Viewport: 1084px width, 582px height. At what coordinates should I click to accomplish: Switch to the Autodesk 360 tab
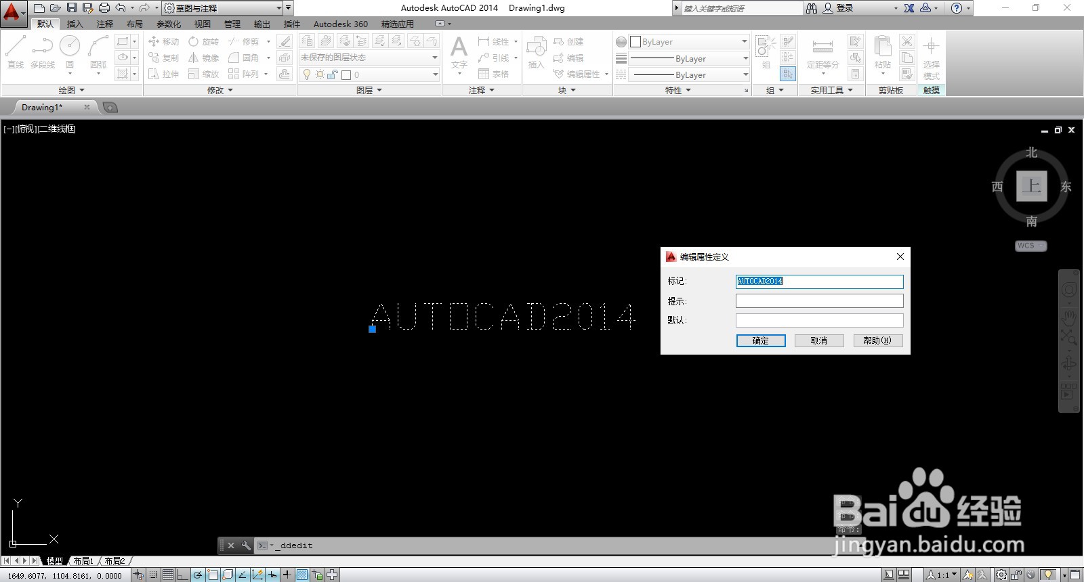tap(340, 24)
